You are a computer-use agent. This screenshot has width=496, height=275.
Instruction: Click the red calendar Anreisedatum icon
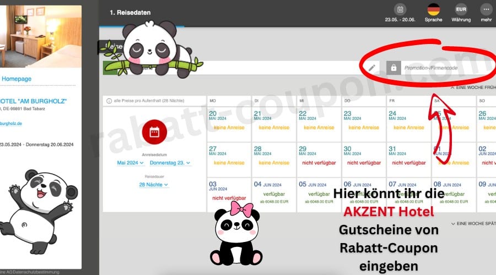(154, 132)
